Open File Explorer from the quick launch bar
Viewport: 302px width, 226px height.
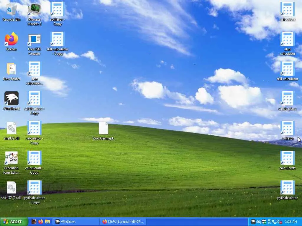47,222
